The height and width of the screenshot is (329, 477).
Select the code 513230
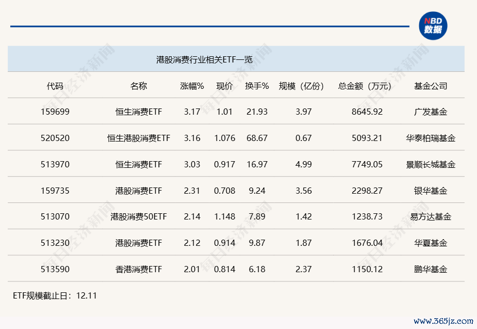[55, 243]
